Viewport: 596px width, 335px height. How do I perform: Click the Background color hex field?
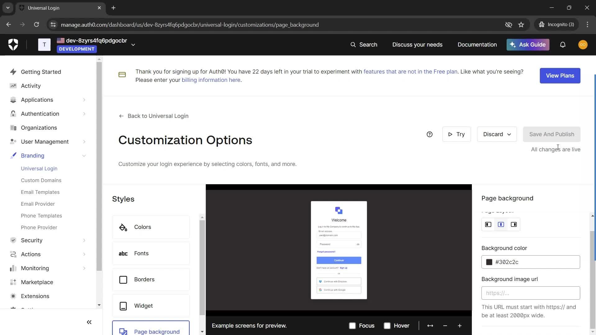(x=531, y=262)
